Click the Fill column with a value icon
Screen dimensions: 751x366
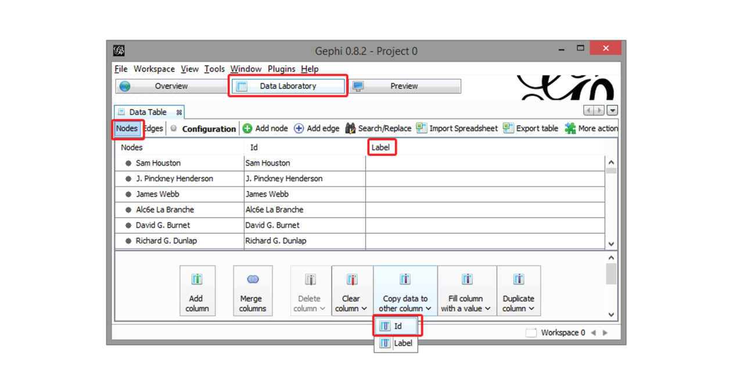[466, 279]
